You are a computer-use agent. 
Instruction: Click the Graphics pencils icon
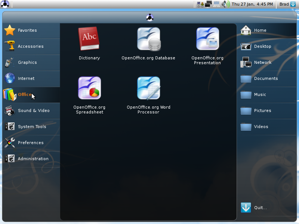(10, 62)
